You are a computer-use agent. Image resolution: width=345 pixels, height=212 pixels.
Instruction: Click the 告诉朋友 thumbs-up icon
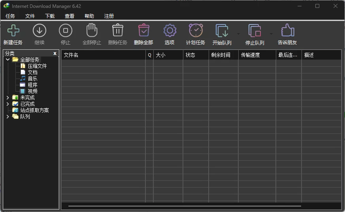point(287,31)
